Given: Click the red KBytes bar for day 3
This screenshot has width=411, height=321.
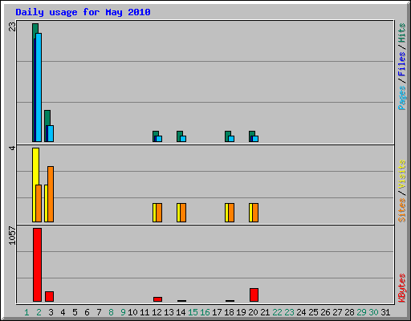Looking at the screenshot, I should pyautogui.click(x=49, y=296).
